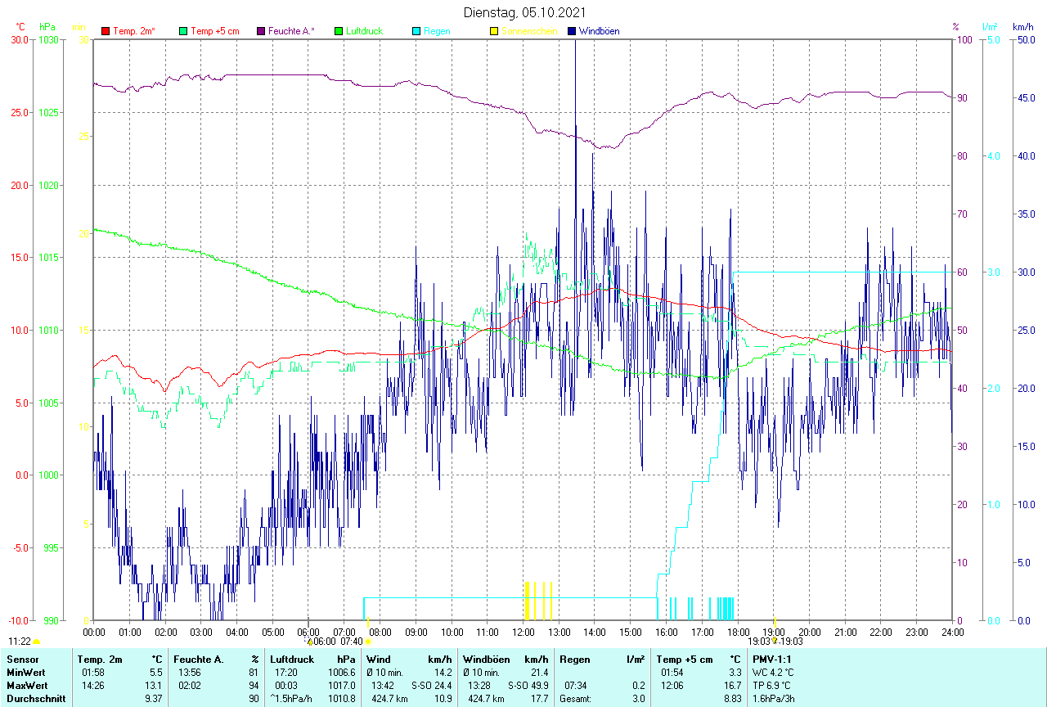Click the 1.6hPa/3h value
Viewport: 1047px width, 707px height.
coord(774,699)
